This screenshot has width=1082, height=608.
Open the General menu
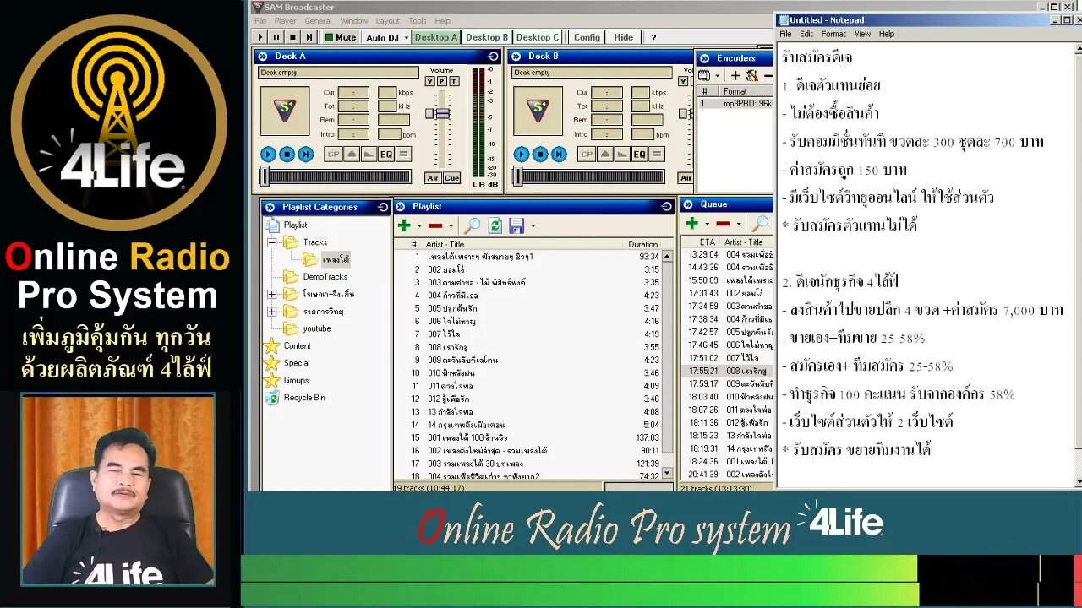point(318,21)
